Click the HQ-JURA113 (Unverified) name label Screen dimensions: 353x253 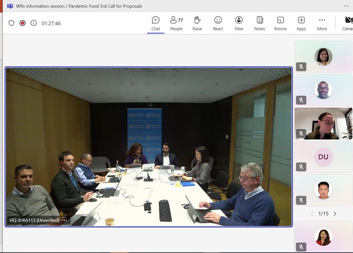tap(35, 220)
